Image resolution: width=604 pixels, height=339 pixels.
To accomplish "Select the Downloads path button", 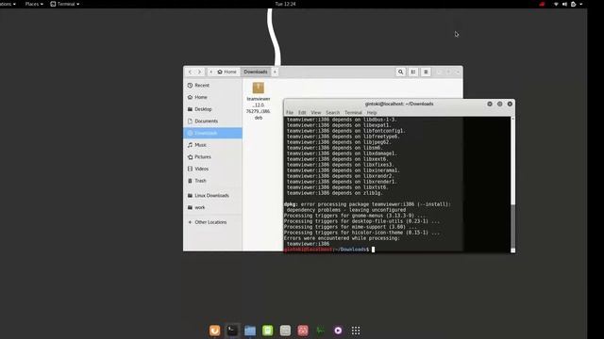I will pyautogui.click(x=256, y=72).
